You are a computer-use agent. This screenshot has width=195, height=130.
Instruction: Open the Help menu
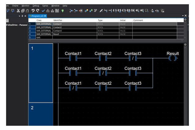pyautogui.click(x=65, y=6)
